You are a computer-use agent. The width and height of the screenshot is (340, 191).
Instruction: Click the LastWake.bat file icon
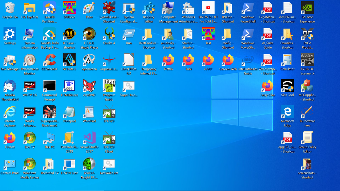[x=109, y=164]
